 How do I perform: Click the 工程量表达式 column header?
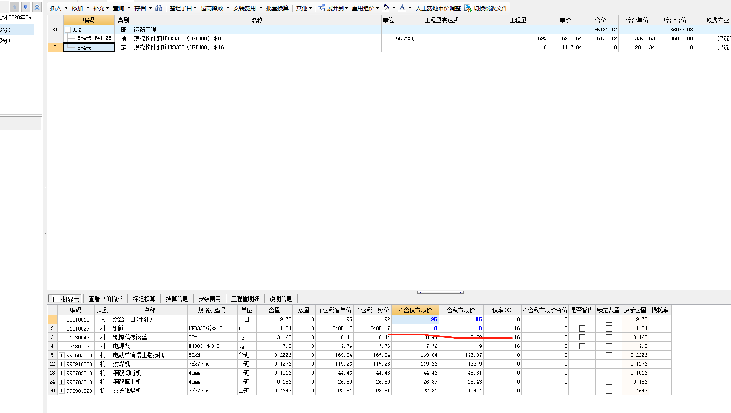pyautogui.click(x=441, y=20)
